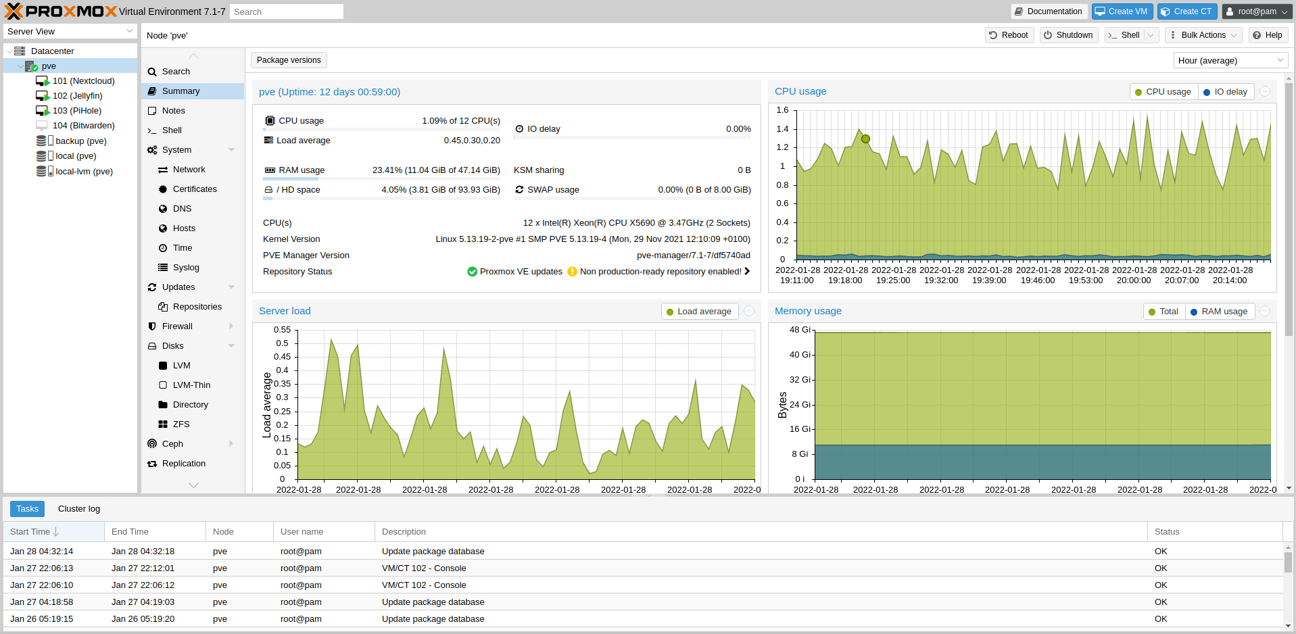The height and width of the screenshot is (634, 1296).
Task: Switch to the Cluster log tab
Action: pos(79,509)
